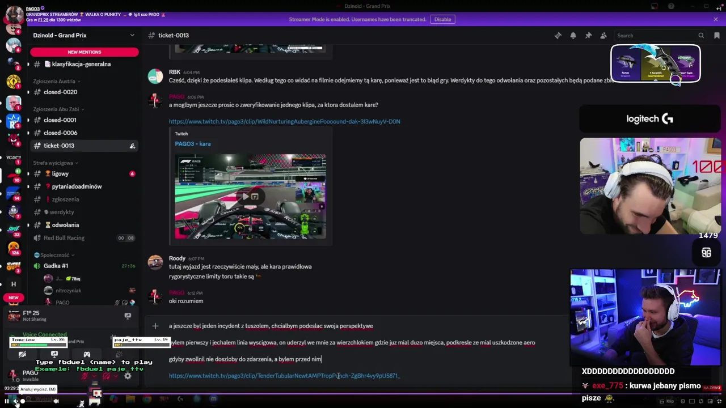Open the server icon labeled H
This screenshot has height=408, width=726.
click(x=14, y=284)
